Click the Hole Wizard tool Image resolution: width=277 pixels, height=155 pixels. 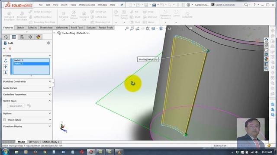pos(74,15)
